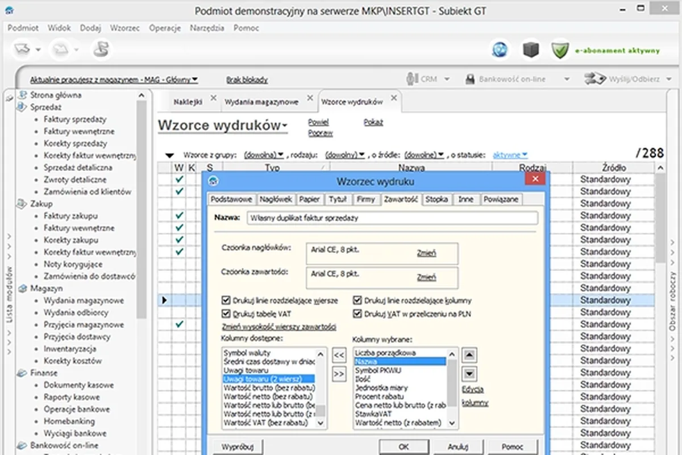This screenshot has height=455, width=682.
Task: Click the third main toolbar icon beside the two envelope-like icons
Action: pyautogui.click(x=102, y=49)
